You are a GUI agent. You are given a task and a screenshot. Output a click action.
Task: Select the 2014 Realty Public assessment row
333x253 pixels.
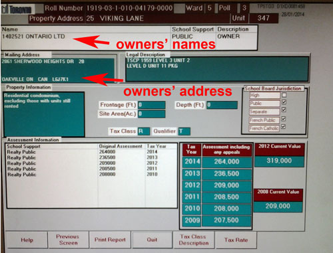coord(92,152)
